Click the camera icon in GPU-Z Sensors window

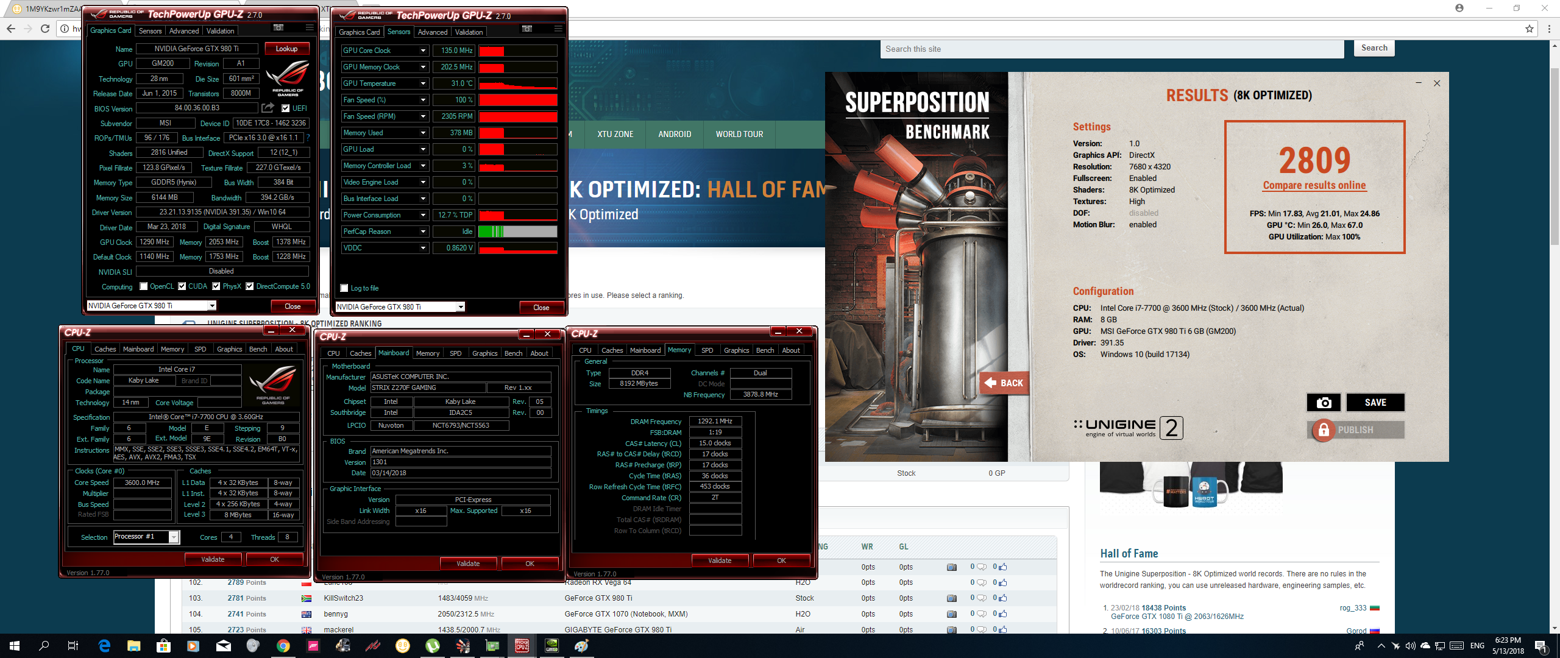click(527, 29)
